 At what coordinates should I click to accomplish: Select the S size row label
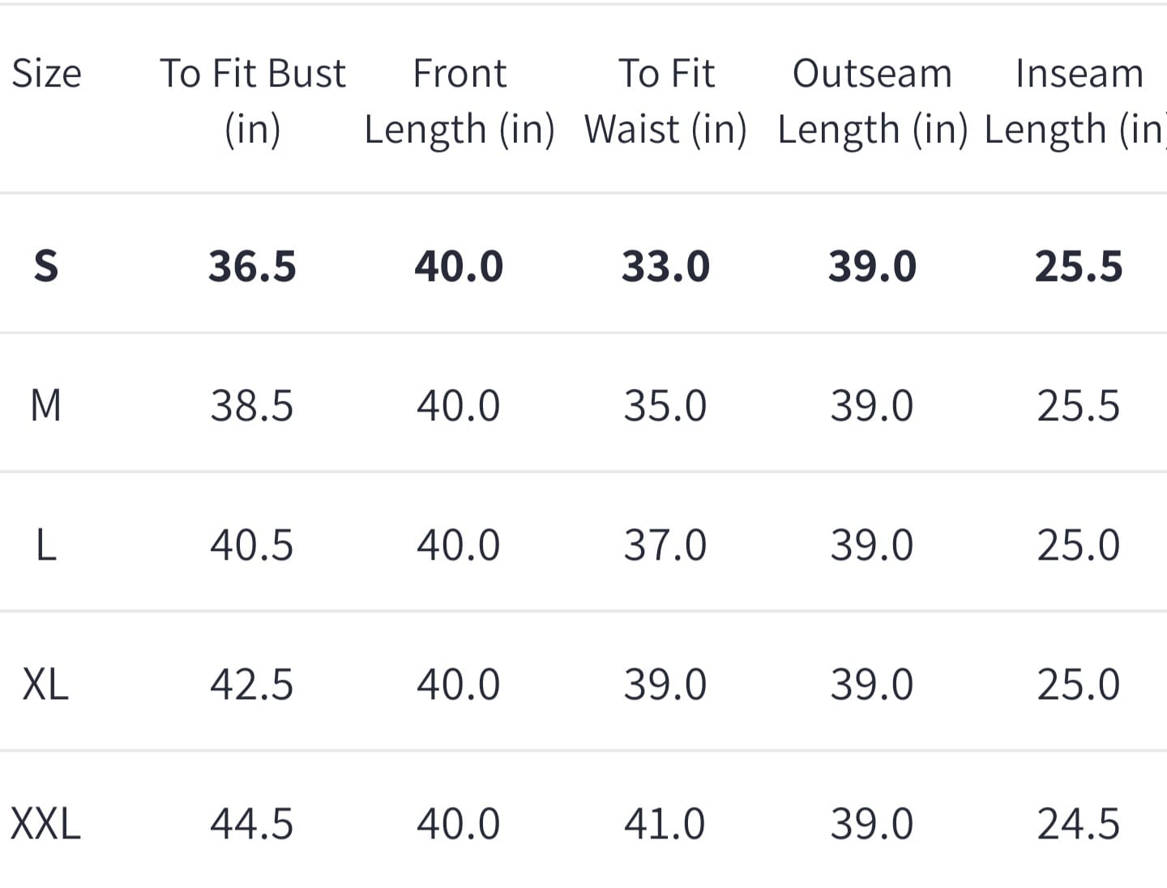click(x=46, y=266)
